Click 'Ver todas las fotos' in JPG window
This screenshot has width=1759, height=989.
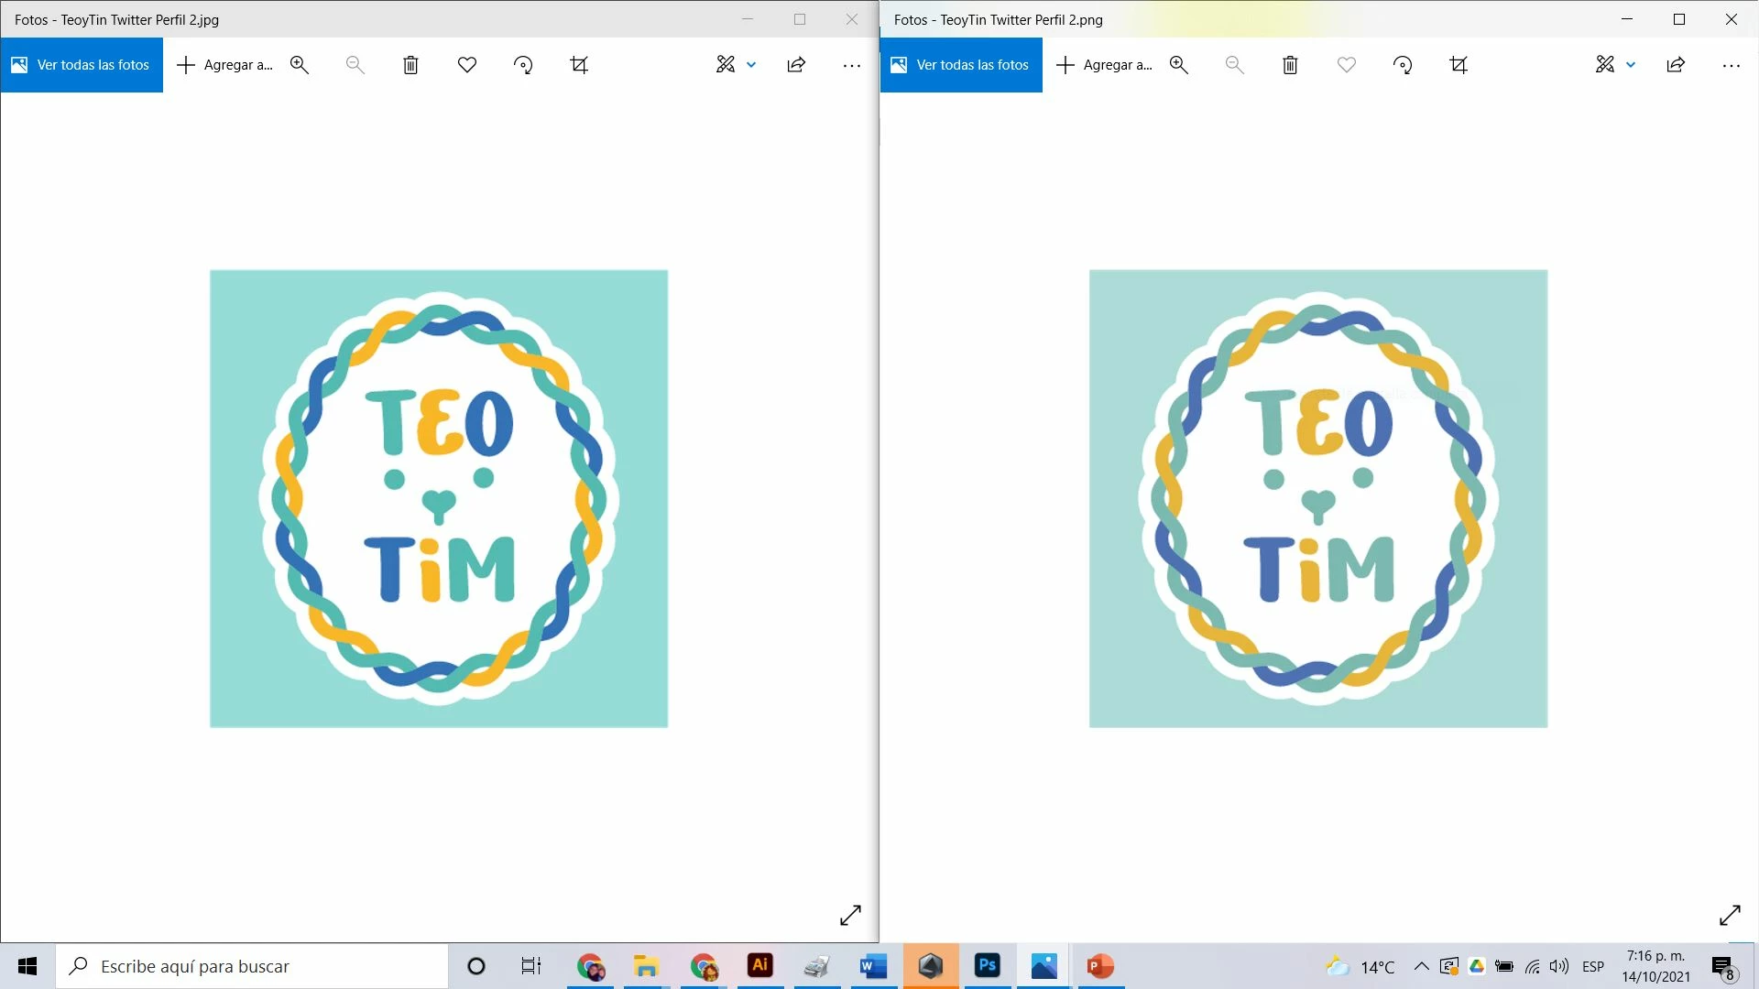coord(82,65)
